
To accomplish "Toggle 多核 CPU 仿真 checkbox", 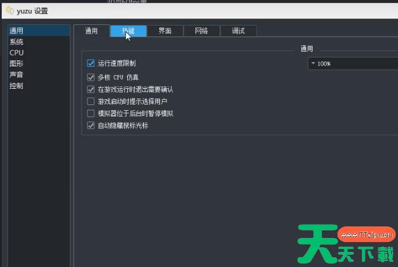I will 91,77.
